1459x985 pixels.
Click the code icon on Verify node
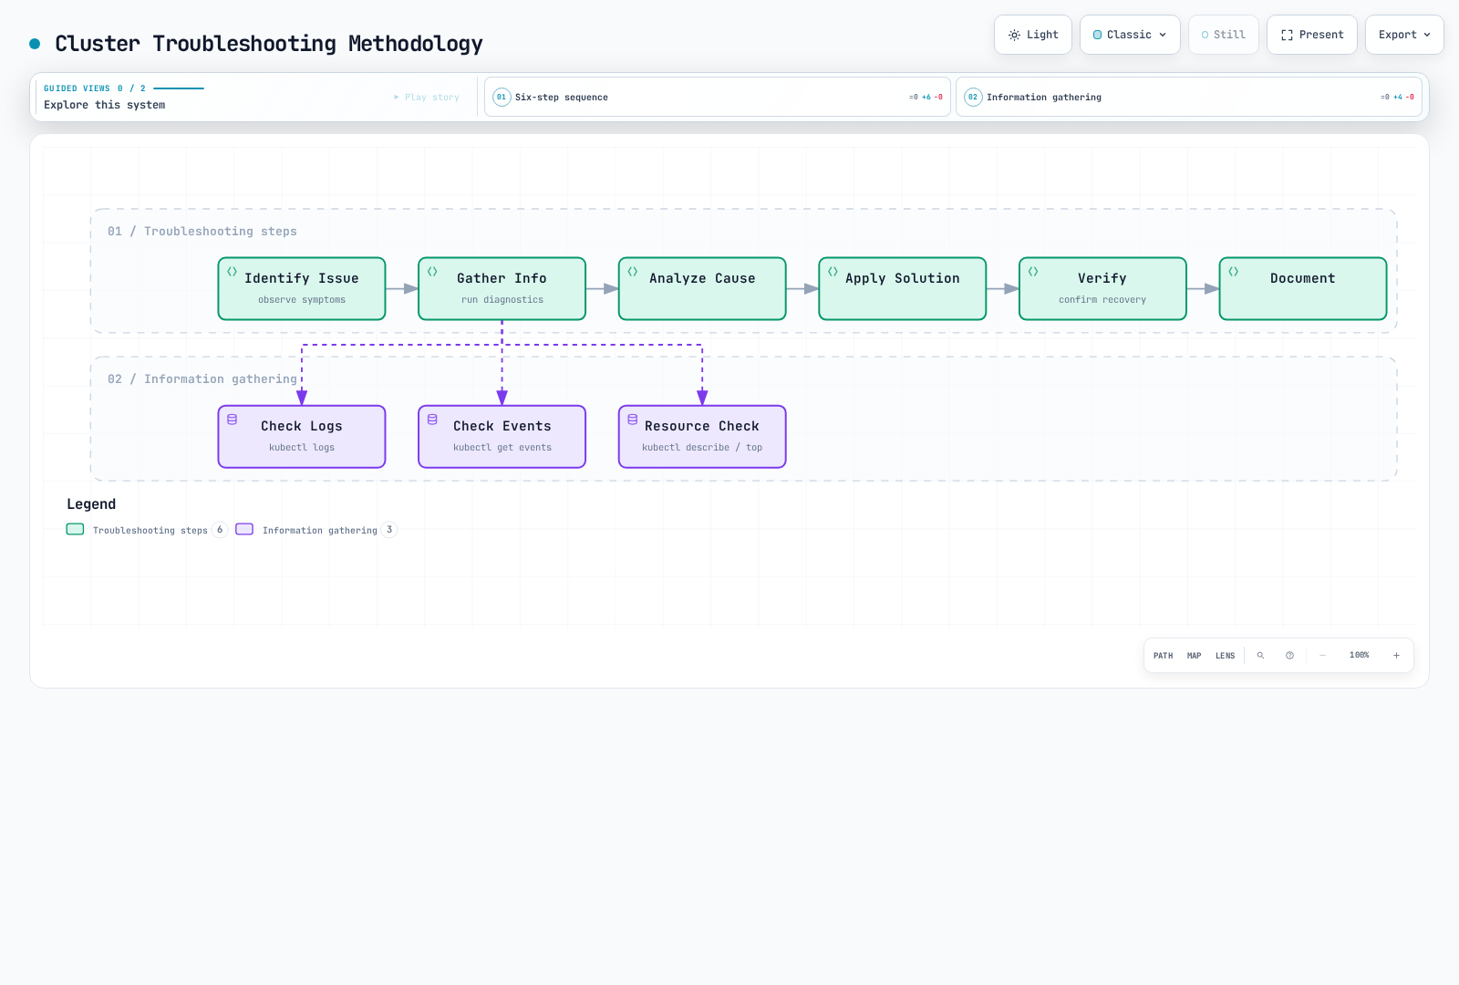(1033, 272)
